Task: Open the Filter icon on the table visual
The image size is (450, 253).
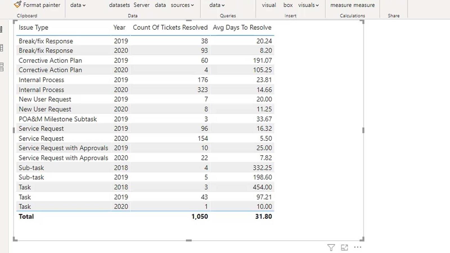Action: pyautogui.click(x=331, y=247)
